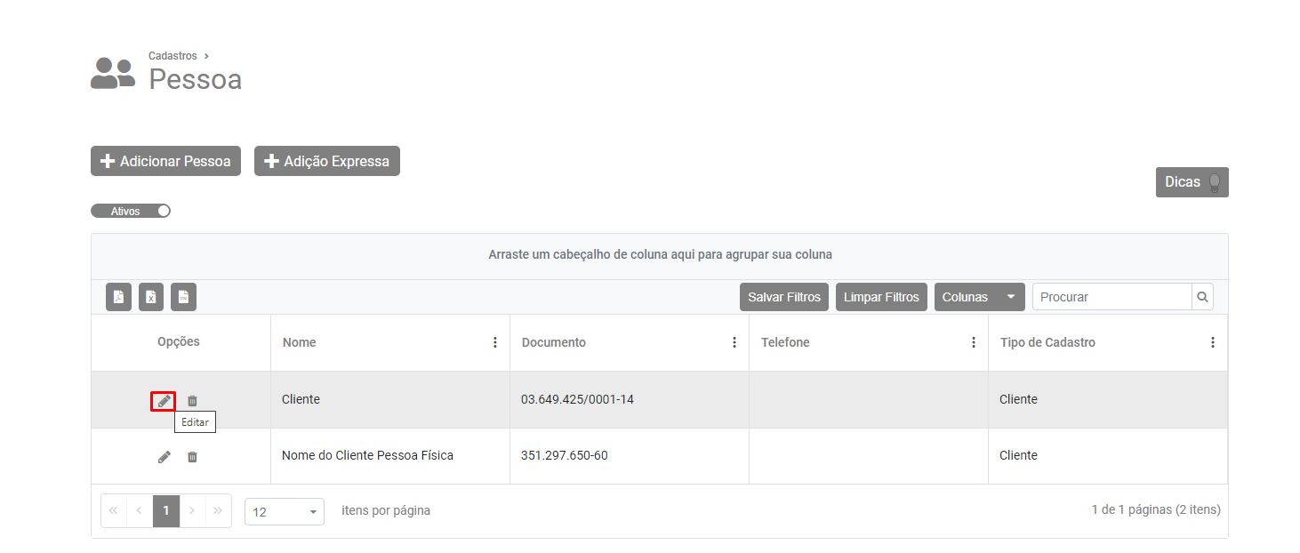The width and height of the screenshot is (1300, 553).
Task: Open the Nome column options menu
Action: coord(495,342)
